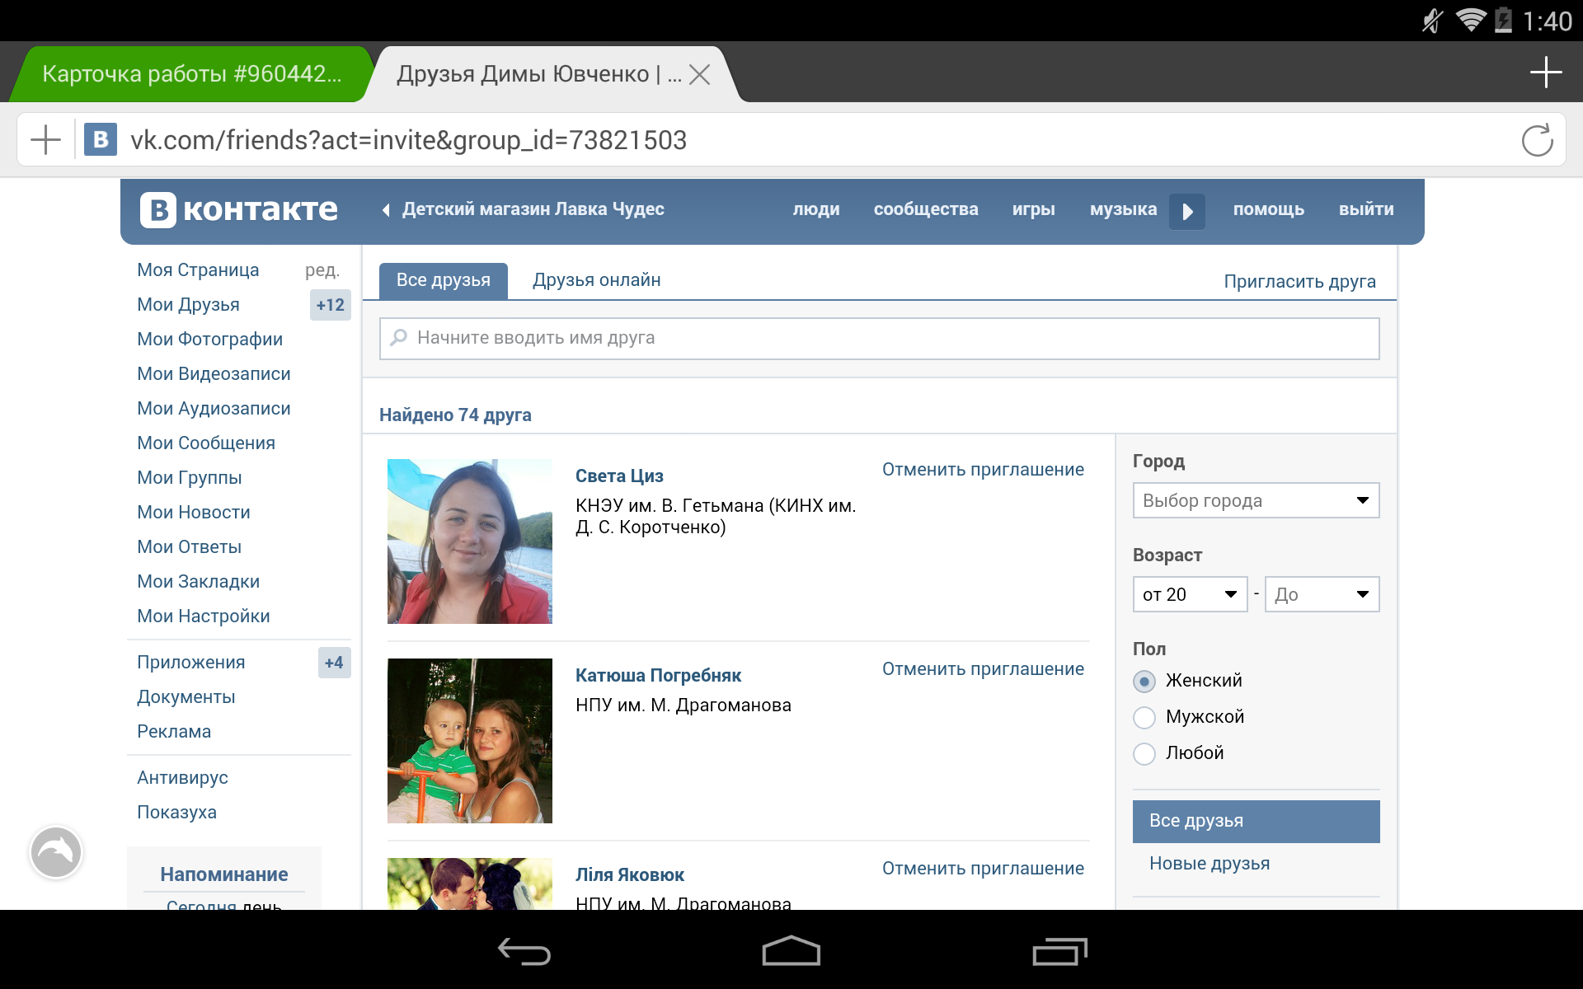Open Антивирус in sidebar
The height and width of the screenshot is (989, 1583).
(182, 778)
